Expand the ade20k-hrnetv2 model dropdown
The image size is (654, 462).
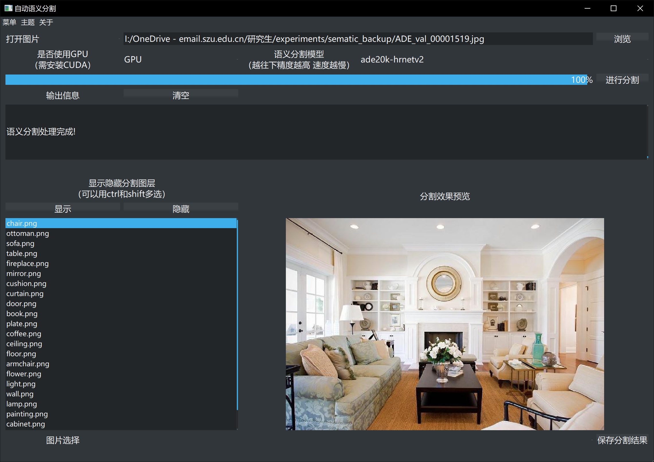[x=503, y=59]
